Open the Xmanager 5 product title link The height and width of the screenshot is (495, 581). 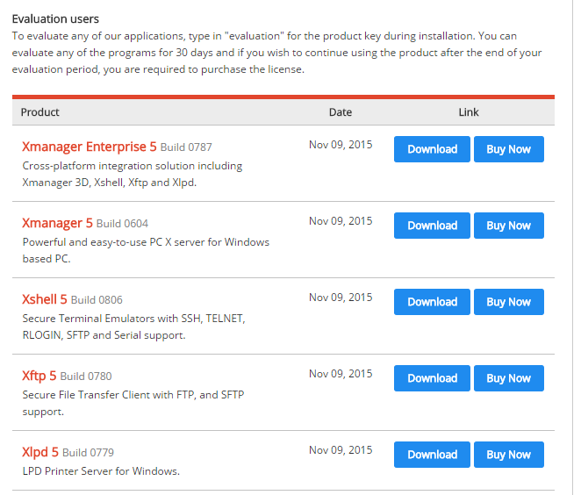pos(57,223)
